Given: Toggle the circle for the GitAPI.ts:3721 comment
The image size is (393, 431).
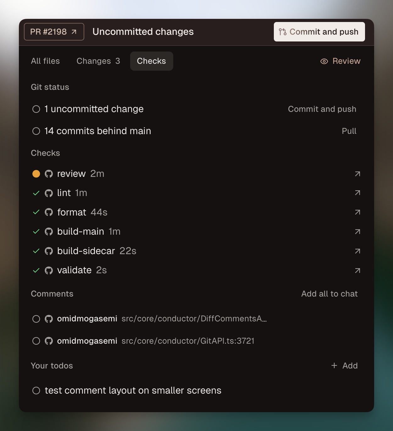Looking at the screenshot, I should coord(36,341).
